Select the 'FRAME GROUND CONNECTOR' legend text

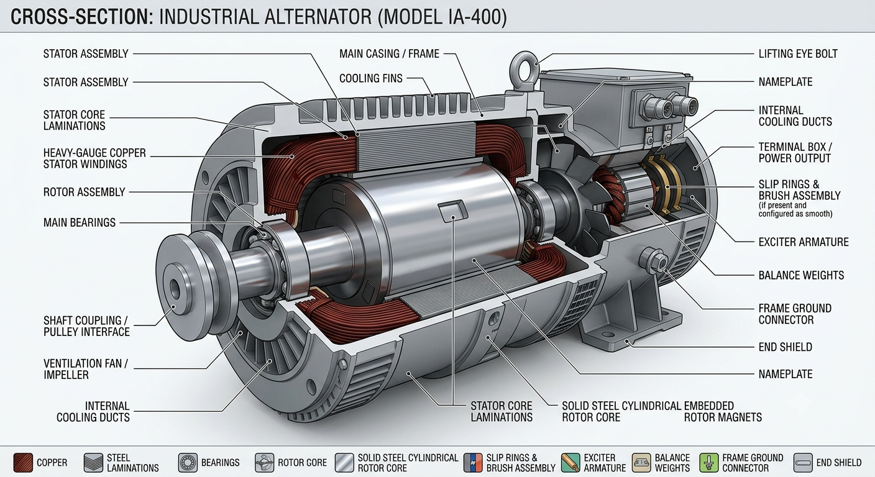click(x=753, y=463)
